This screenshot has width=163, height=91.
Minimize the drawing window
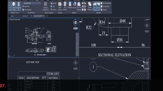(x=145, y=20)
